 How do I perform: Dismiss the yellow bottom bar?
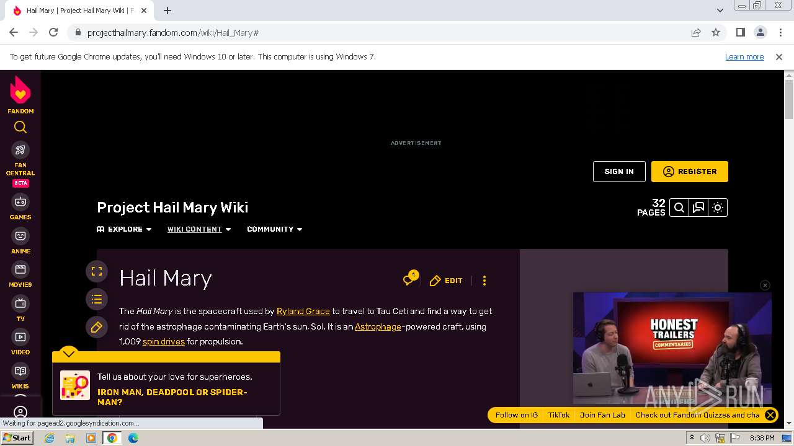pyautogui.click(x=770, y=415)
